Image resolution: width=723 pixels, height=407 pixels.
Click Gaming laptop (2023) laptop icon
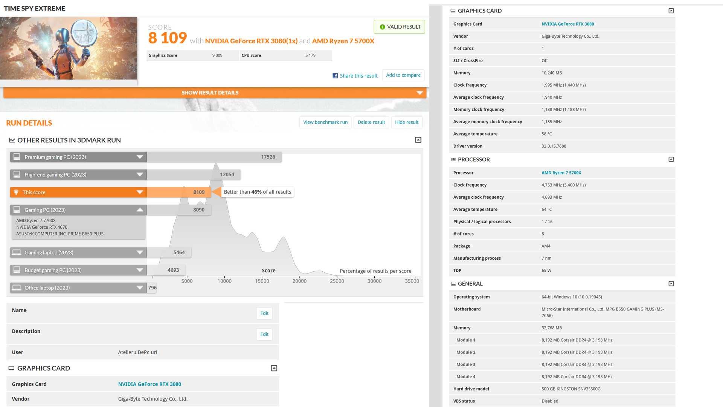click(x=17, y=252)
